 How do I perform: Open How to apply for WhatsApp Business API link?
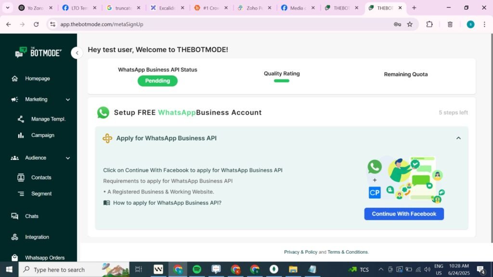(167, 203)
